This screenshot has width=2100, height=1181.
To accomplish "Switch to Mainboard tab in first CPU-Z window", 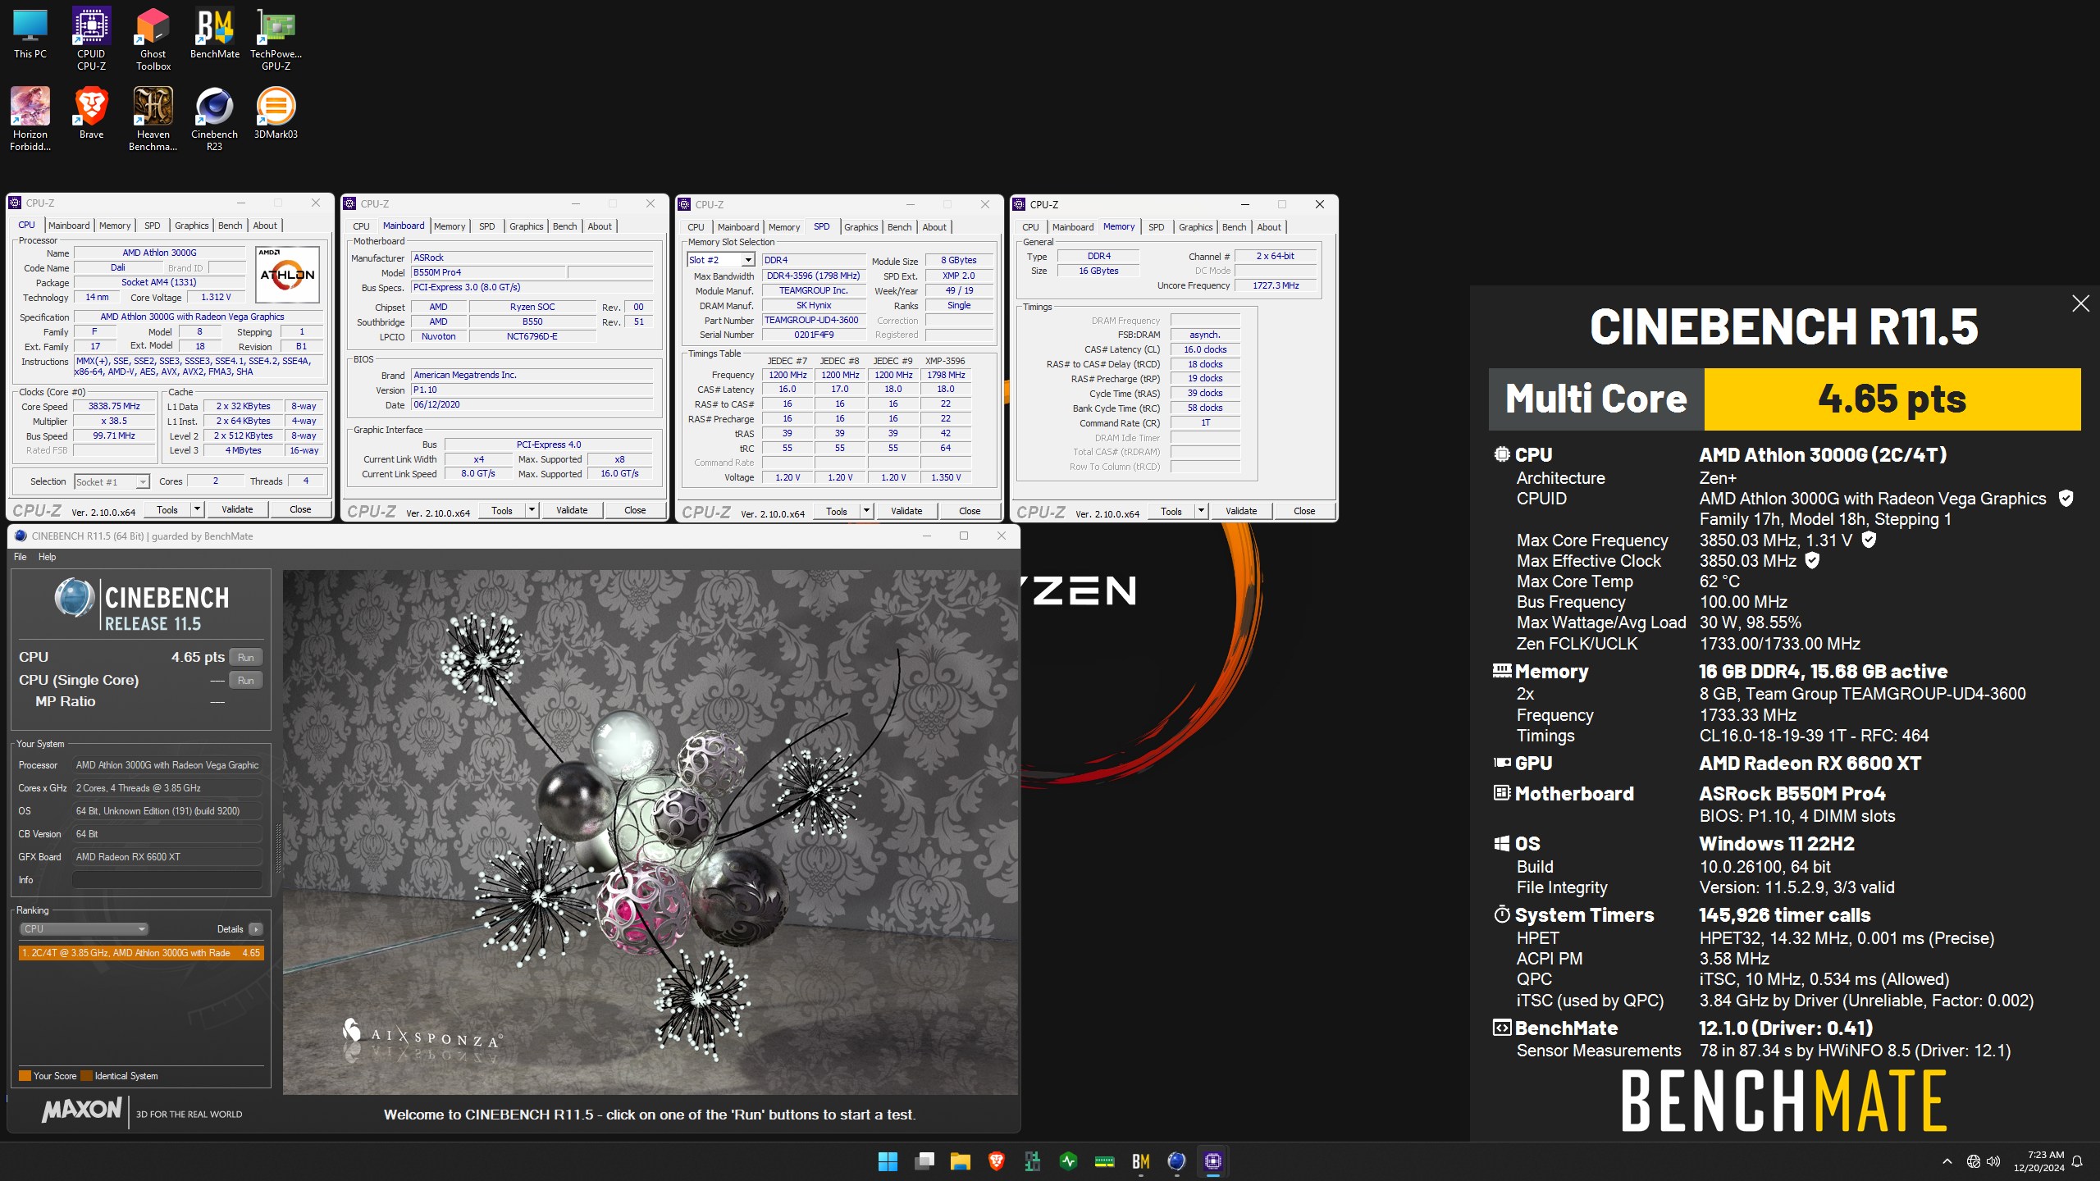I will (x=69, y=226).
